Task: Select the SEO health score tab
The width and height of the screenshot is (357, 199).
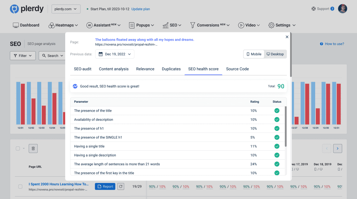Action: [203, 69]
